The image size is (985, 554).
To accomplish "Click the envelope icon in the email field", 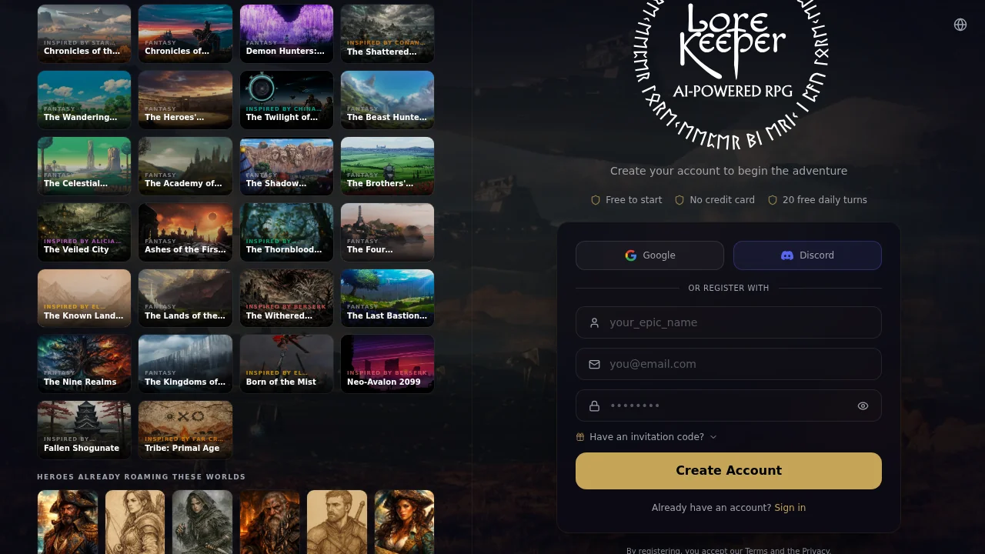I will (594, 364).
